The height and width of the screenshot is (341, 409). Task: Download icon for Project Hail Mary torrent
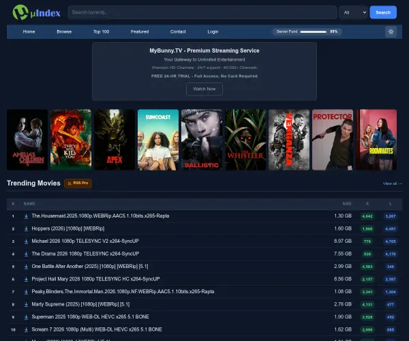(26, 279)
